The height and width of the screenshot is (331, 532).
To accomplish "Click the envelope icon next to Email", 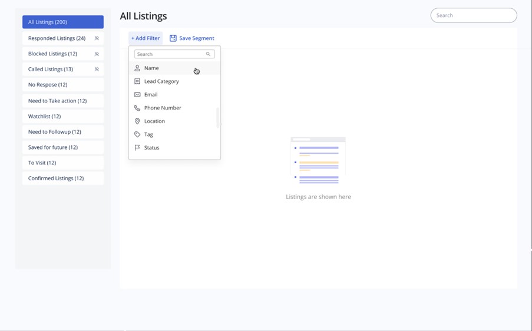I will pos(137,95).
